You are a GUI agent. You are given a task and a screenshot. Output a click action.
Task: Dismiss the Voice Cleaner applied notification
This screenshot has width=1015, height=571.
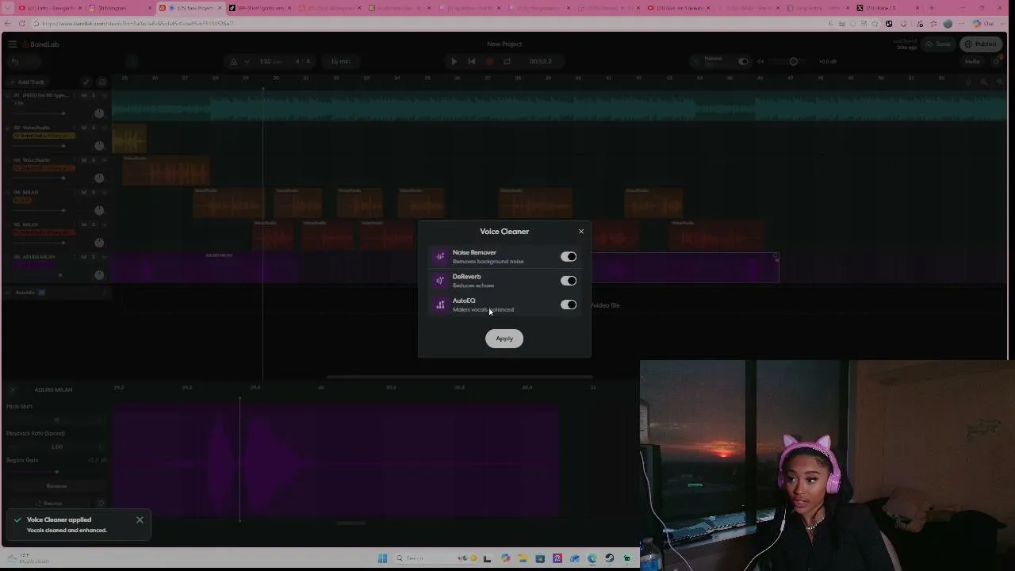click(x=140, y=520)
